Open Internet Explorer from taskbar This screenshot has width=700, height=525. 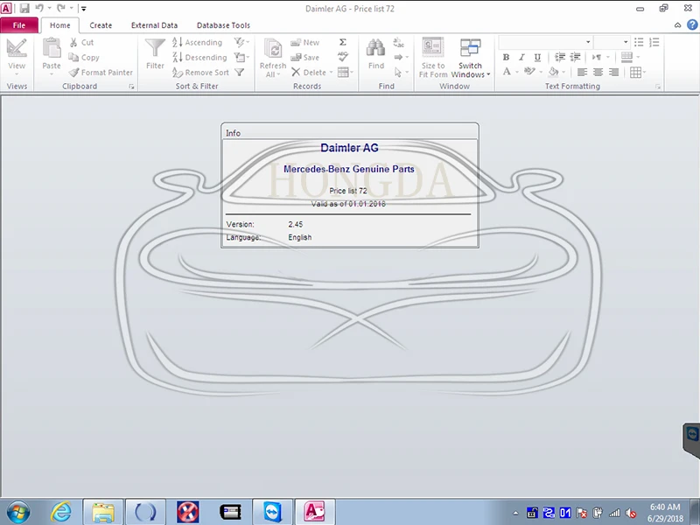60,512
